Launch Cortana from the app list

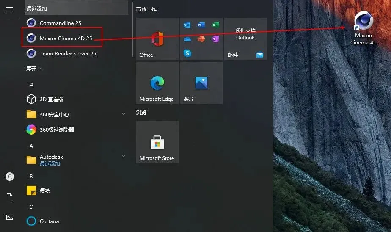coord(76,221)
